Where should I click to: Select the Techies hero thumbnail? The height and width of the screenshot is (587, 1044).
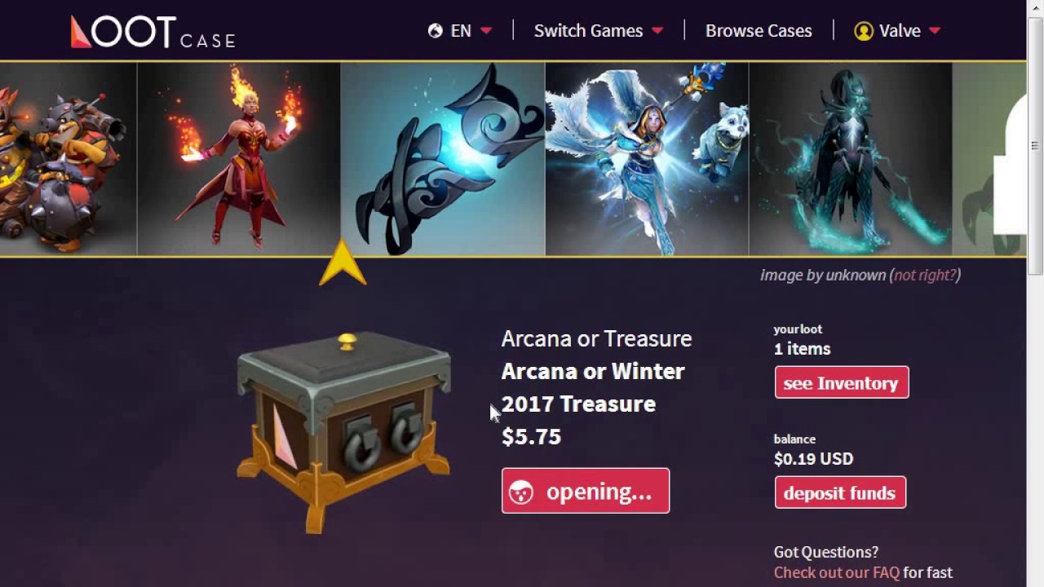(x=68, y=159)
